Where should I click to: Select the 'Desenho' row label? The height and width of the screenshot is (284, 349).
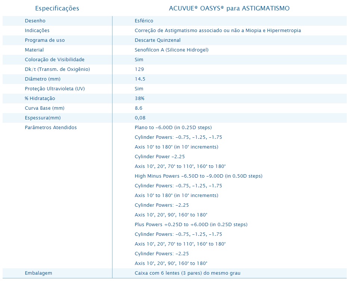click(35, 21)
